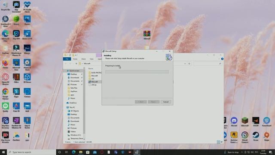This screenshot has height=155, width=275.
Task: Show hidden system tray icons
Action: point(242,152)
